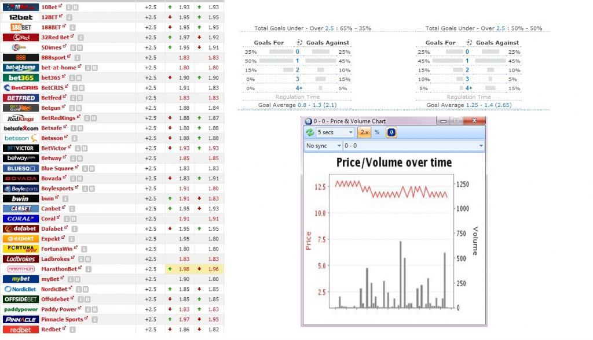Click the 1.86 odds in the Redbet row
Viewport: 593px width, 340px height.
click(x=184, y=330)
